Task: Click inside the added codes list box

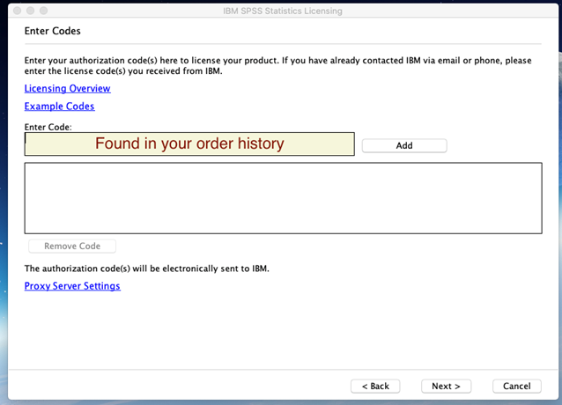Action: 283,198
